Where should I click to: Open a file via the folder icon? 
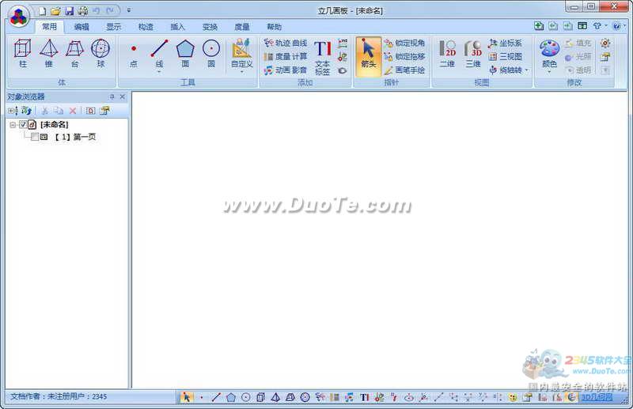point(55,11)
